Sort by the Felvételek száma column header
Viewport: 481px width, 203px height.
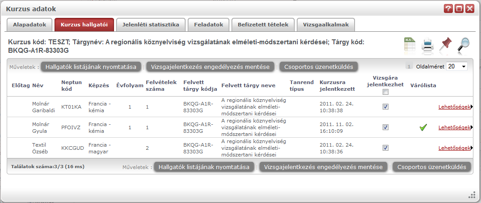point(161,85)
